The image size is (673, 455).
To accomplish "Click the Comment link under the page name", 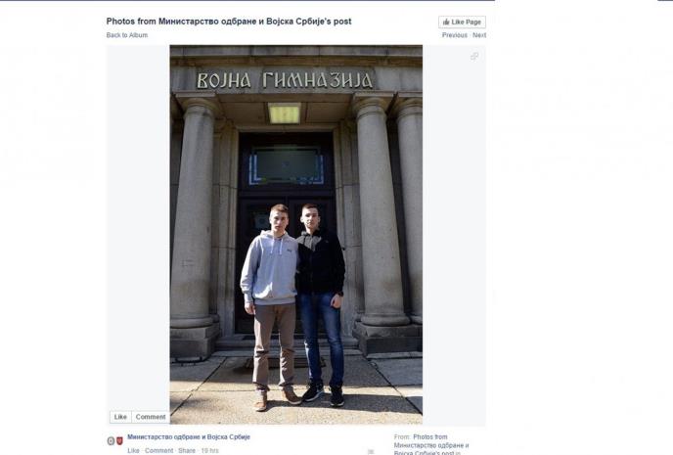I will pos(158,451).
